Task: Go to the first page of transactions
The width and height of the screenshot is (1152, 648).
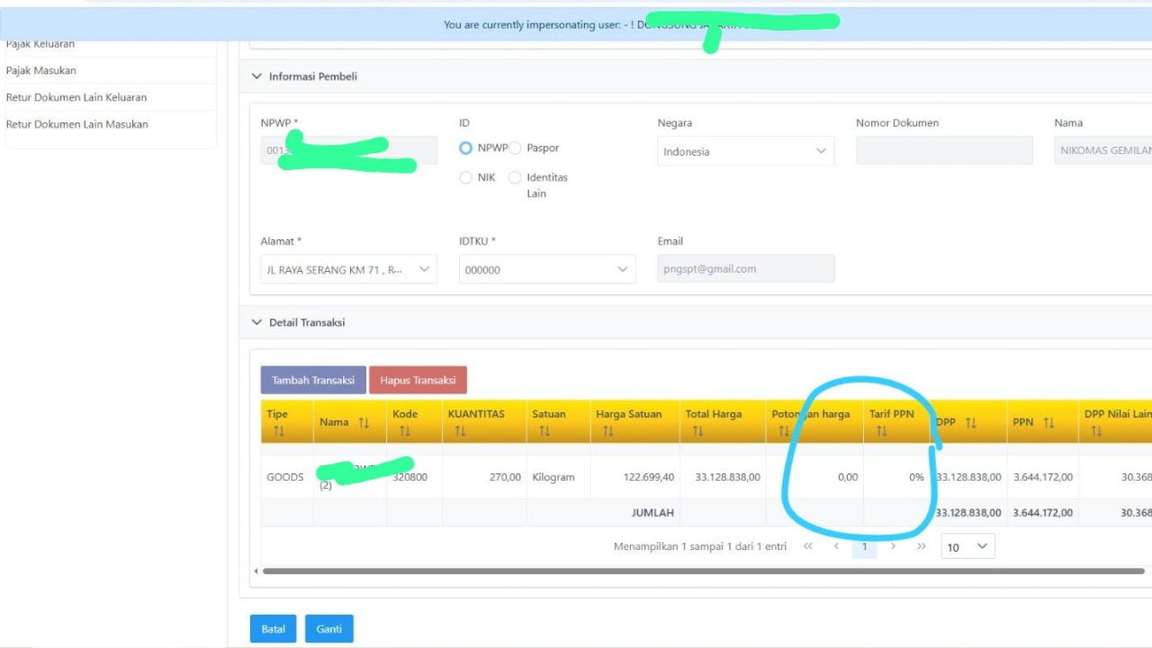Action: pos(807,546)
